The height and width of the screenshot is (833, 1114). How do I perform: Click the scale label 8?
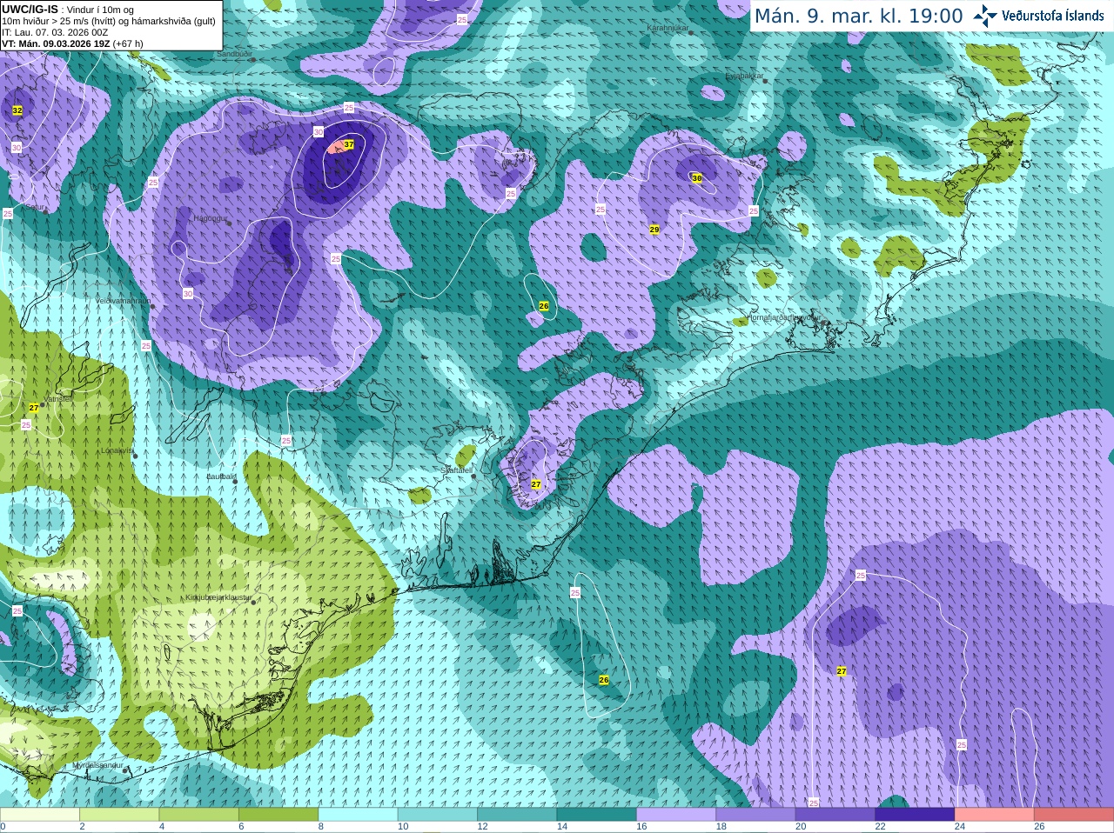coord(321,827)
